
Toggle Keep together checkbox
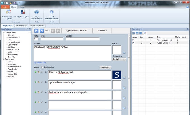(42, 67)
